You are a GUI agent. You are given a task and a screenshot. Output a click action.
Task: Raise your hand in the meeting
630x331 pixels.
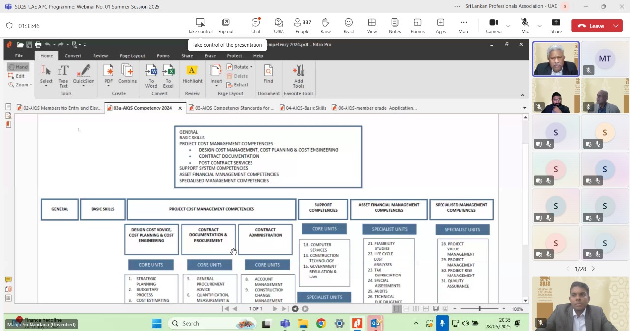(325, 26)
